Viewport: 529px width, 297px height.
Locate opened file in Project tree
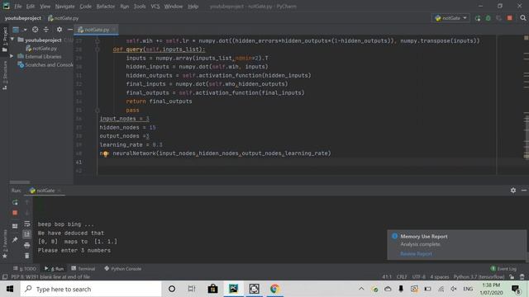coord(35,30)
